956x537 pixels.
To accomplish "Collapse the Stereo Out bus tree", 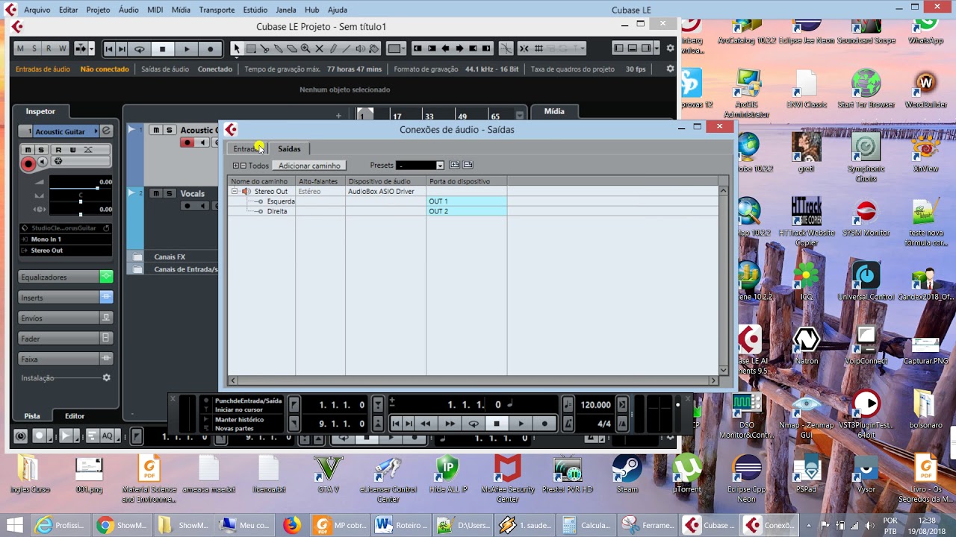I will [x=235, y=192].
